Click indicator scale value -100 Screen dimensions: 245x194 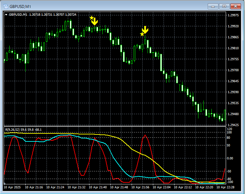(230, 182)
